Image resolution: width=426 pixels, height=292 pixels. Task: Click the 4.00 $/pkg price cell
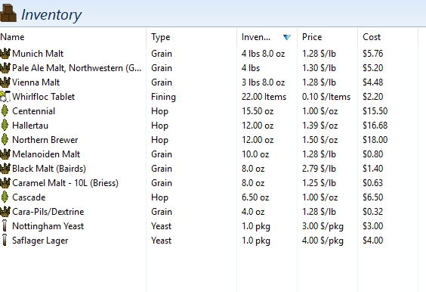323,241
